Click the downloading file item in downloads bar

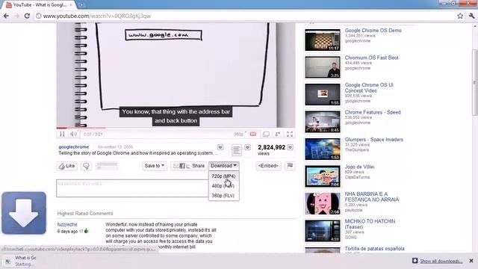click(x=19, y=261)
